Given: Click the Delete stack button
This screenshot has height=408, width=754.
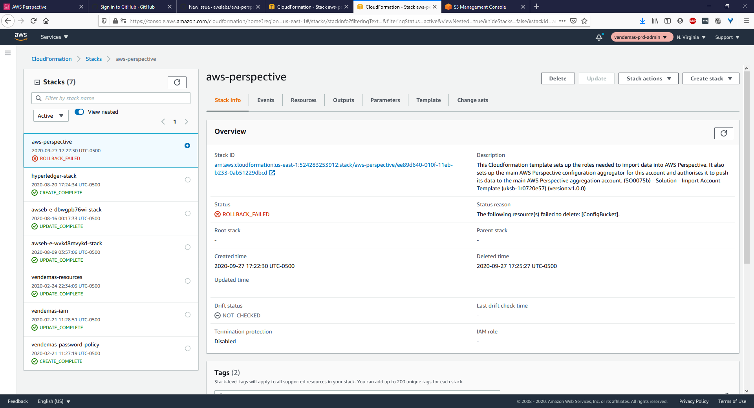Looking at the screenshot, I should (x=558, y=78).
